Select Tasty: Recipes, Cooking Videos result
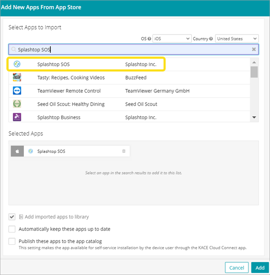Screen dimensions: 270x275 pyautogui.click(x=71, y=77)
